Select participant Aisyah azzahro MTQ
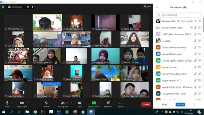Viewport: 204px width, 115px height. 178,80
